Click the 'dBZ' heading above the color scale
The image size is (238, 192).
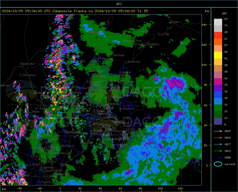[x=224, y=13]
